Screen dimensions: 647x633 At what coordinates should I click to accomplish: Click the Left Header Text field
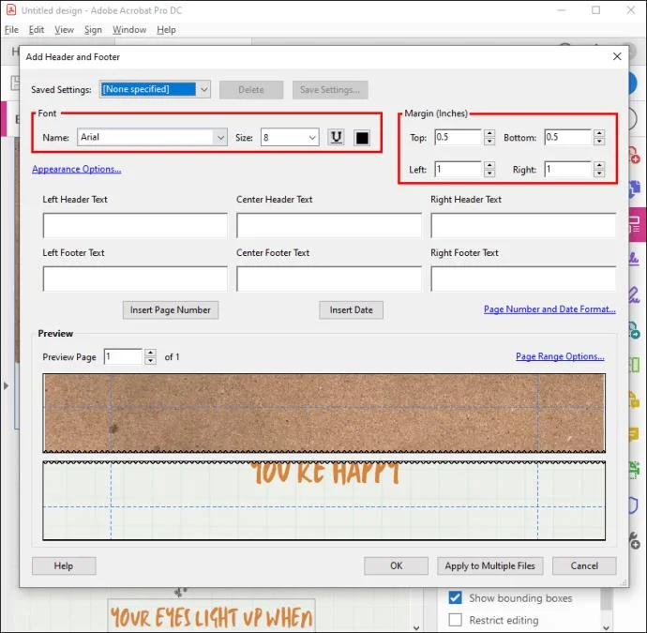pyautogui.click(x=135, y=225)
